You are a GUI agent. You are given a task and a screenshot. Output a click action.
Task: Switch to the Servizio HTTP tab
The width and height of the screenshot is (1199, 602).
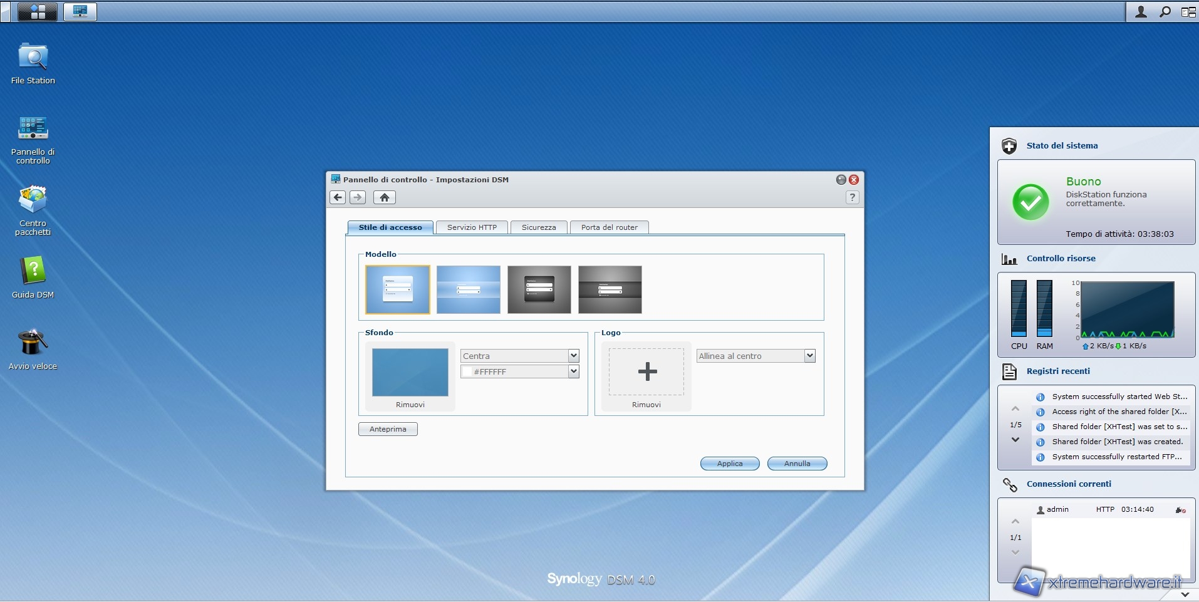472,227
